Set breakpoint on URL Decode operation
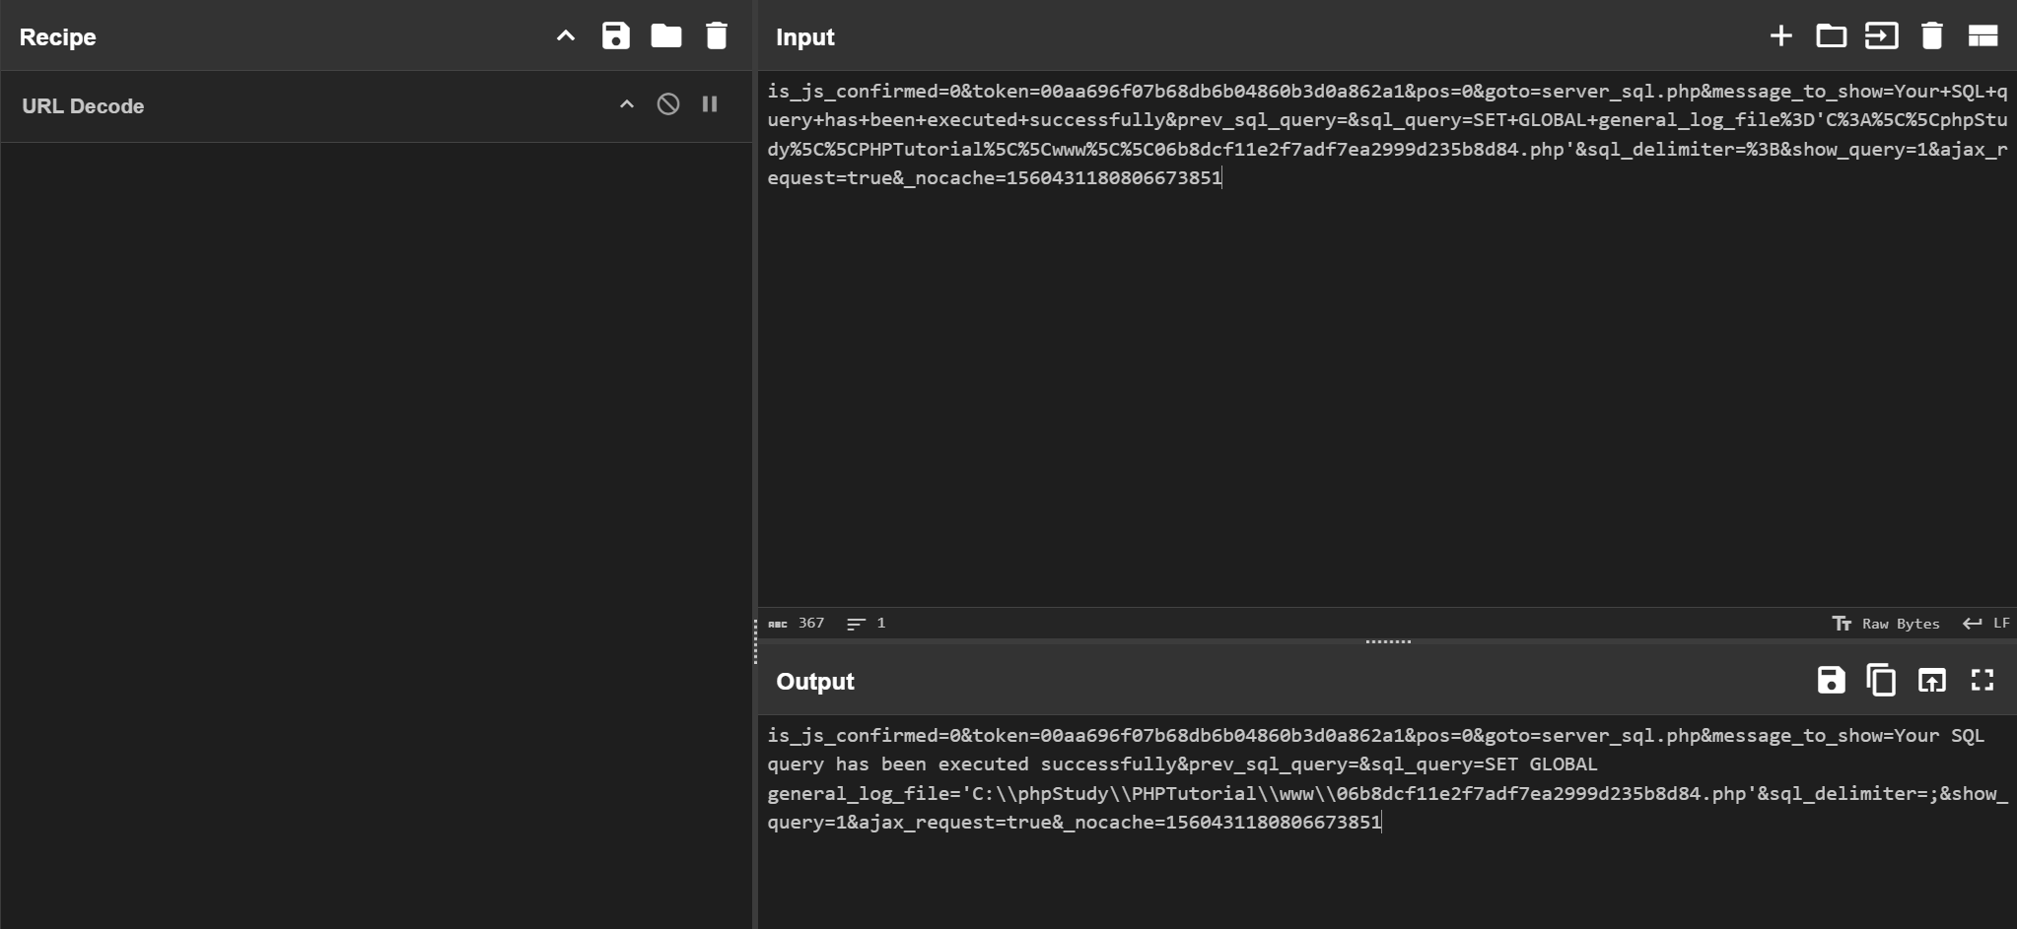This screenshot has height=929, width=2017. tap(710, 104)
